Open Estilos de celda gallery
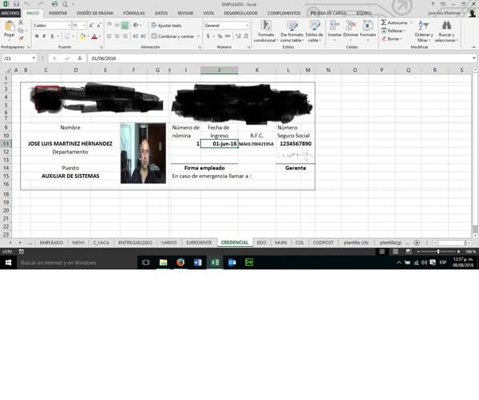The height and width of the screenshot is (400, 479). point(315,31)
